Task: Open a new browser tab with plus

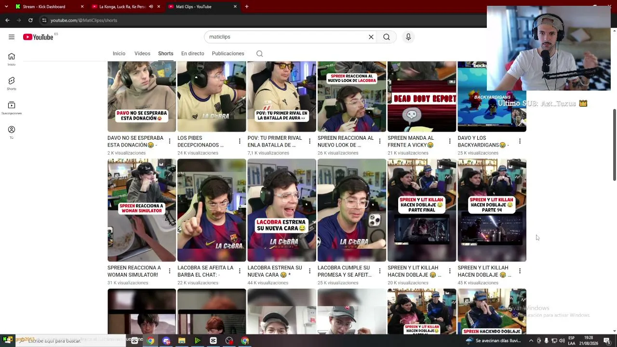Action: [246, 7]
